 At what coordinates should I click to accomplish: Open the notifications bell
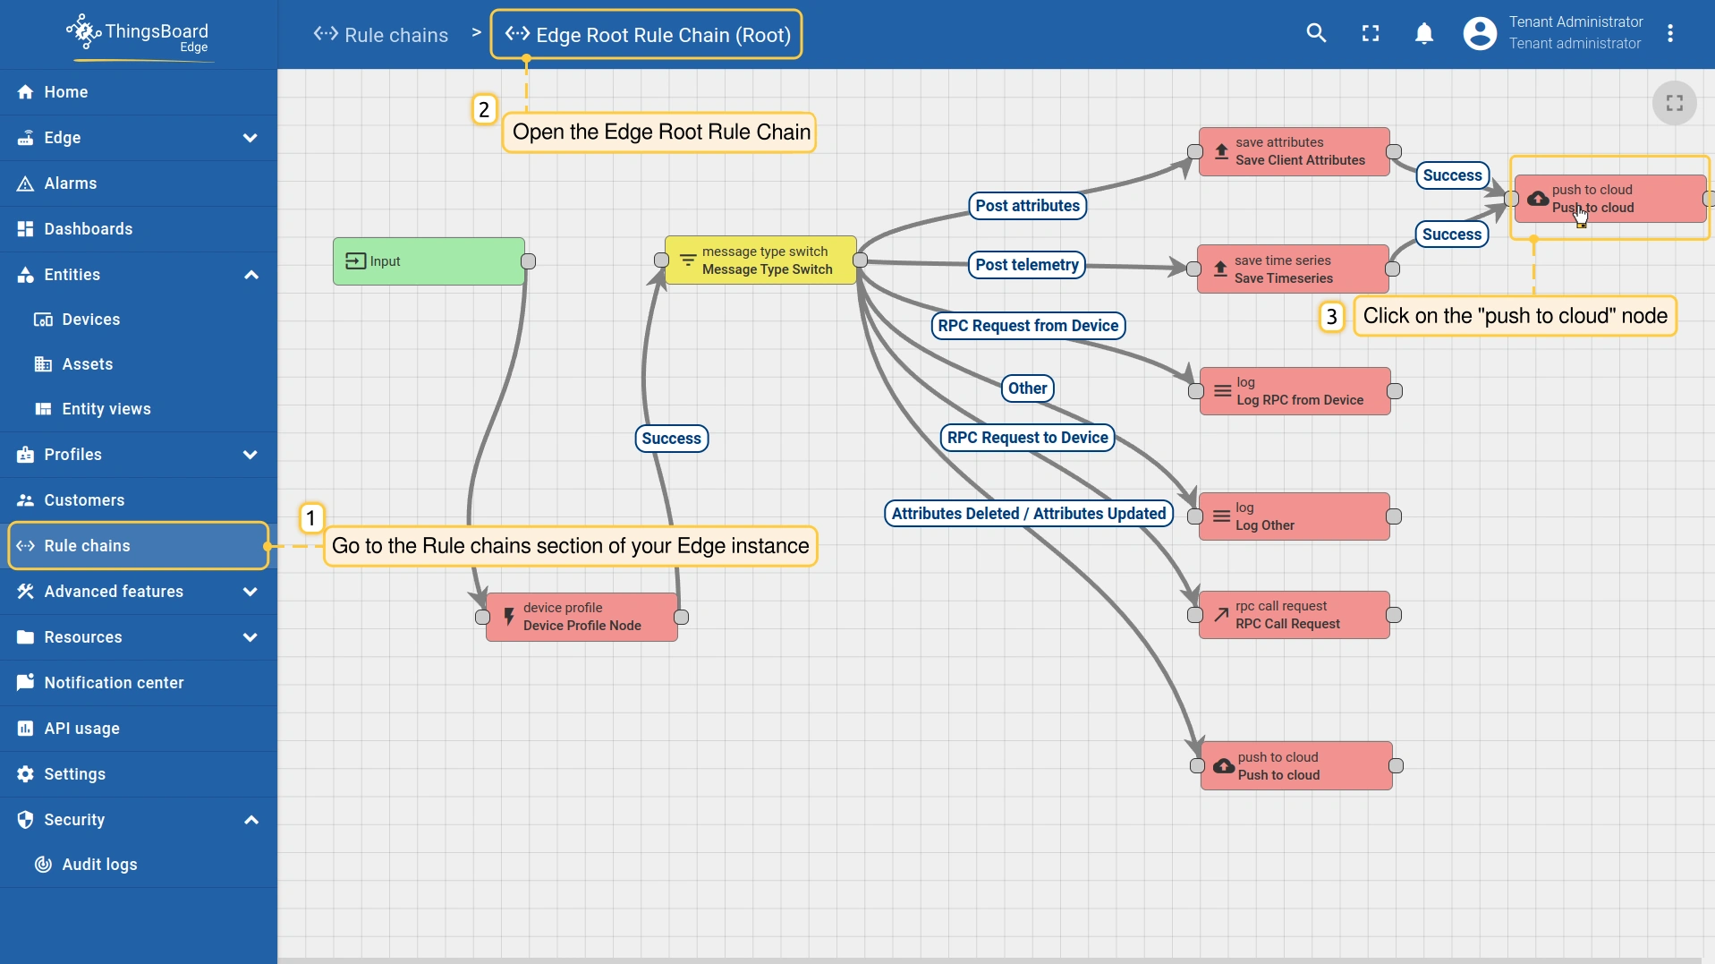1423,34
